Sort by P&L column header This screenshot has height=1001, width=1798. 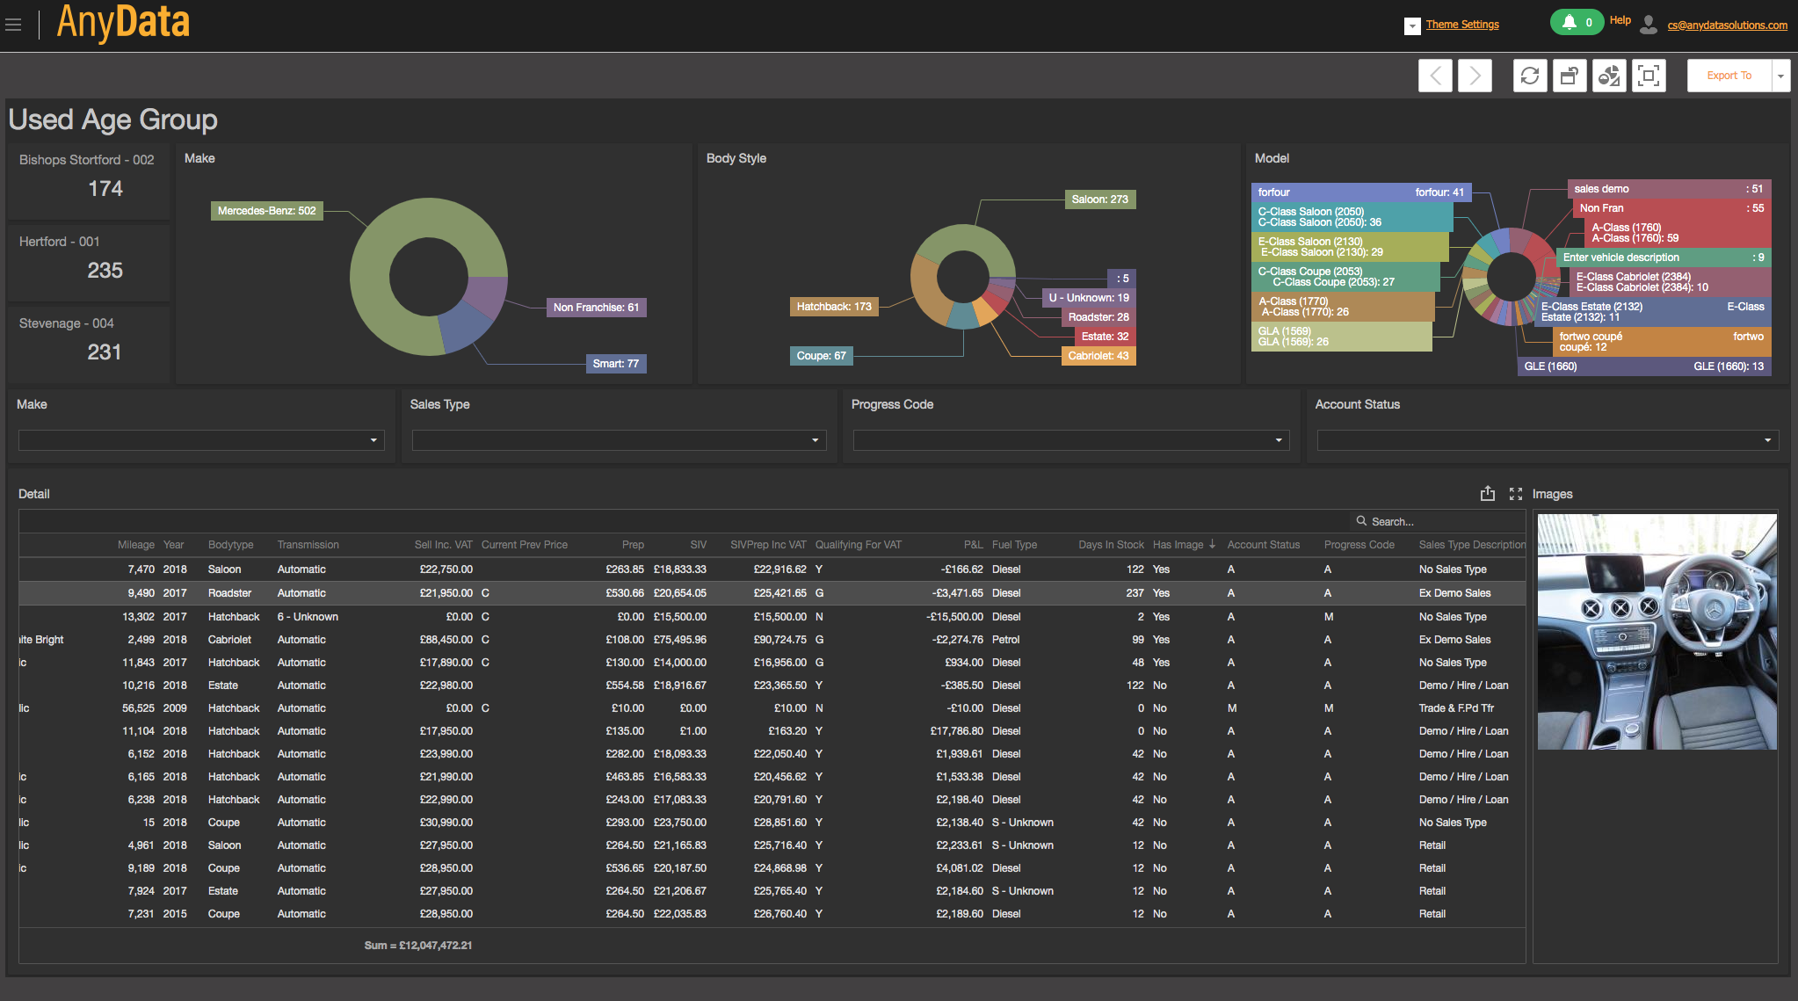[x=973, y=545]
